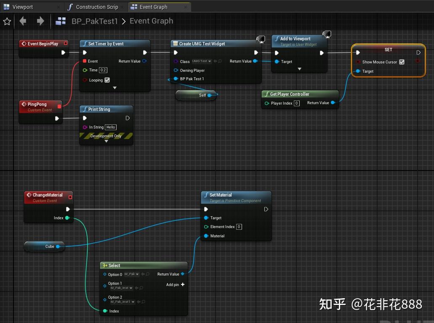The height and width of the screenshot is (323, 434).
Task: Click the Event Graph breadcrumb link
Action: (151, 21)
